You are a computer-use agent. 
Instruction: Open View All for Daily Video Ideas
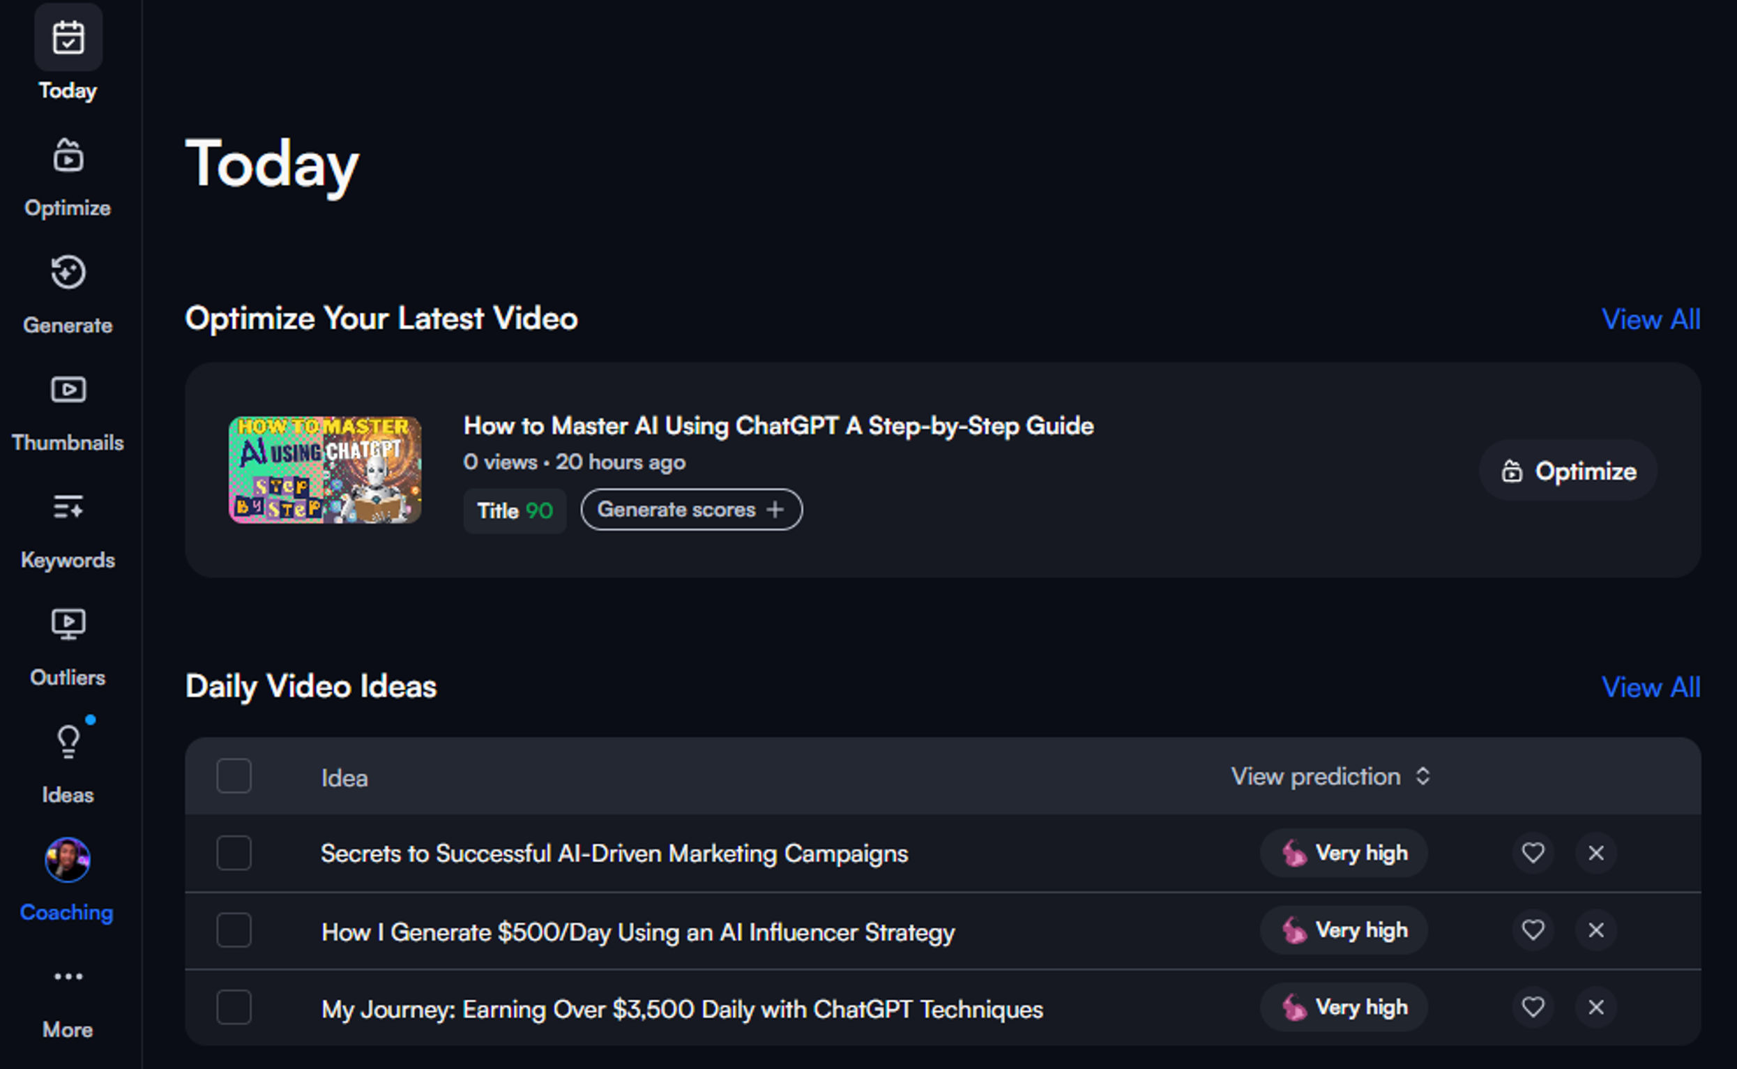coord(1651,688)
